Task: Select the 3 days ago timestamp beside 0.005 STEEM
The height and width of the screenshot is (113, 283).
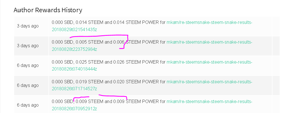Action: 28,46
